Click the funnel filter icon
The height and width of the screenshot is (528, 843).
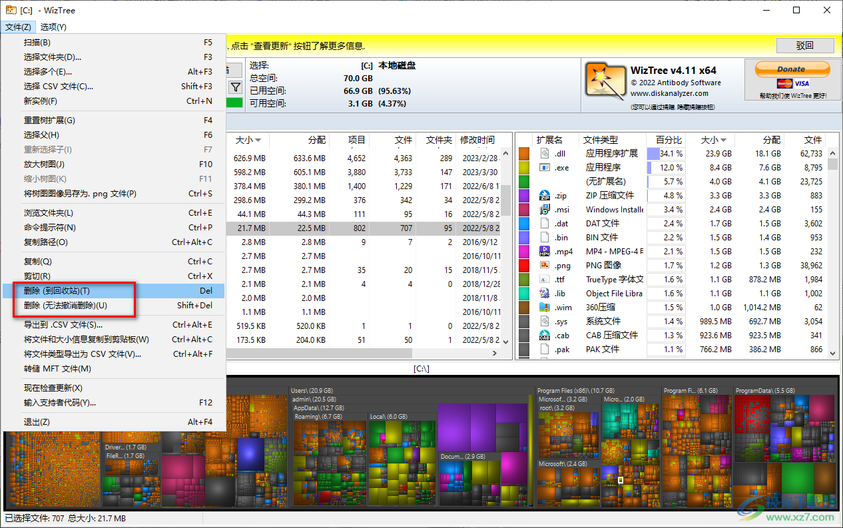click(x=236, y=87)
